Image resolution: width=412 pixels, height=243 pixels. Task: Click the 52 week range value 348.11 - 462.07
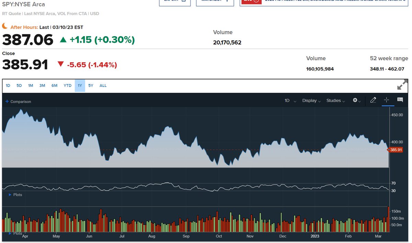387,69
